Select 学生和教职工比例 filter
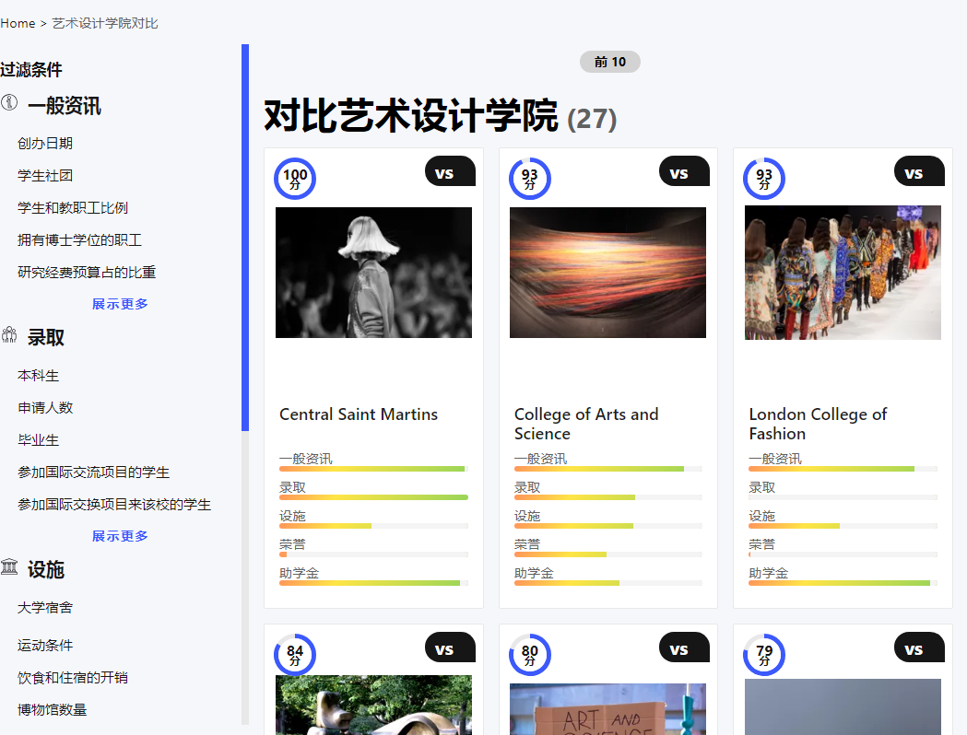Image resolution: width=967 pixels, height=735 pixels. point(73,207)
